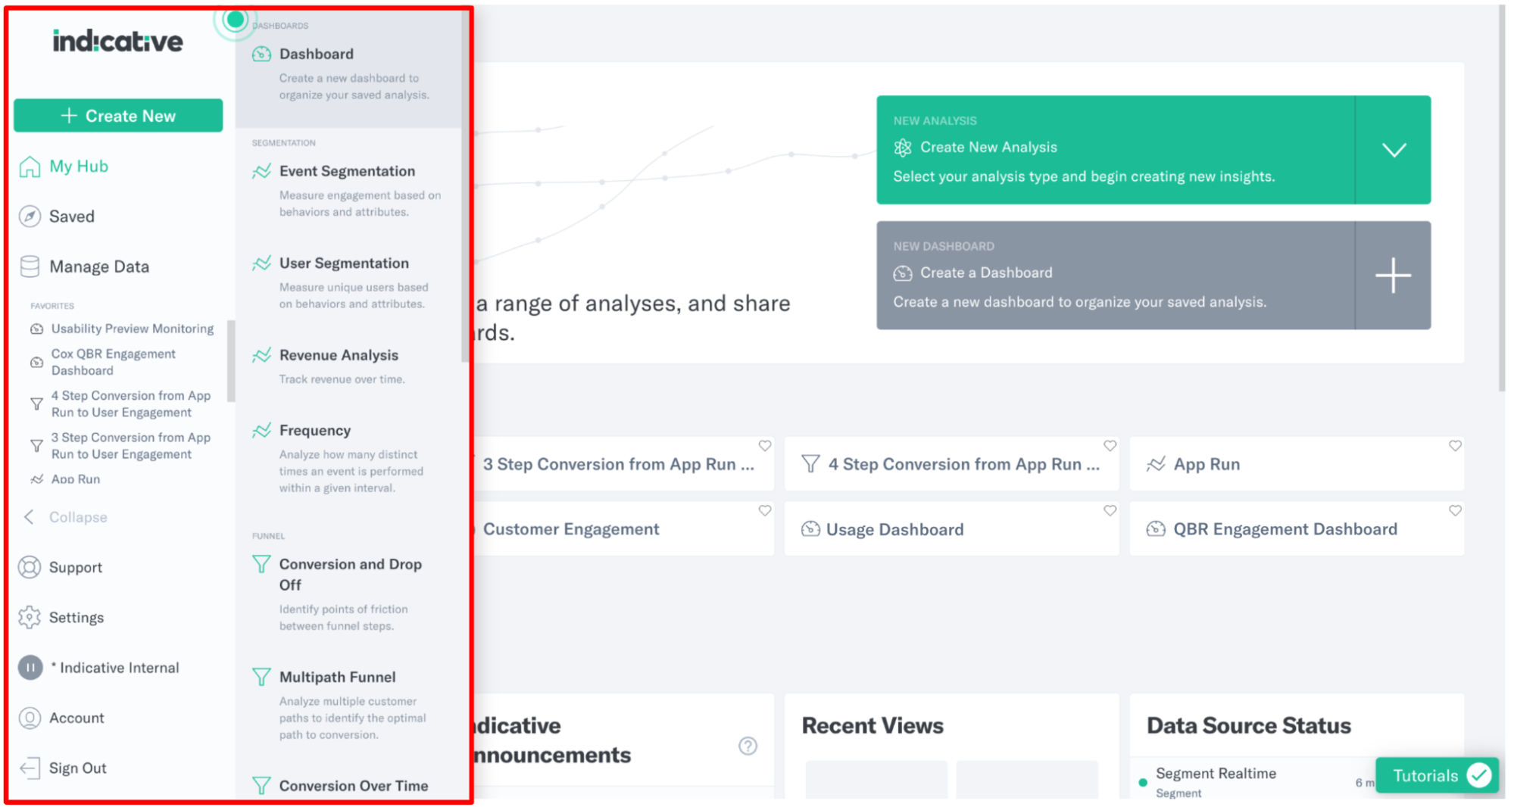The width and height of the screenshot is (1514, 807).
Task: Click the Create New Analysis atom icon
Action: pyautogui.click(x=902, y=148)
